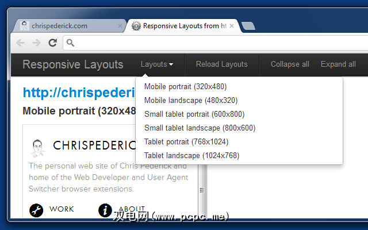Viewport: 368px width, 230px height.
Task: Toggle the Layouts dropdown menu
Action: (157, 64)
